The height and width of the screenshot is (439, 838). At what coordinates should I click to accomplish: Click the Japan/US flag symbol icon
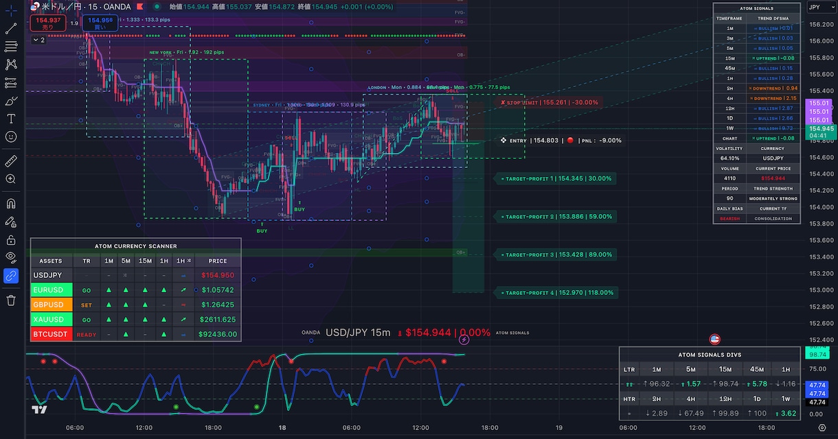click(x=35, y=6)
